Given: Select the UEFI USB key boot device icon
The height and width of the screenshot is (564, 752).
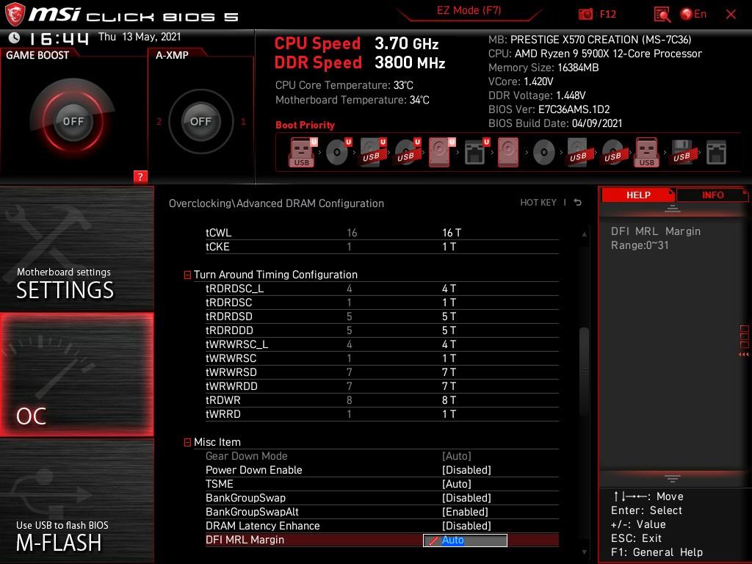Looking at the screenshot, I should [303, 153].
